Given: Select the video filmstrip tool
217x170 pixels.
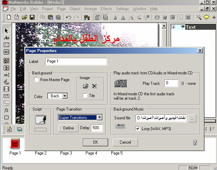Looking at the screenshot, I should point(6,89).
